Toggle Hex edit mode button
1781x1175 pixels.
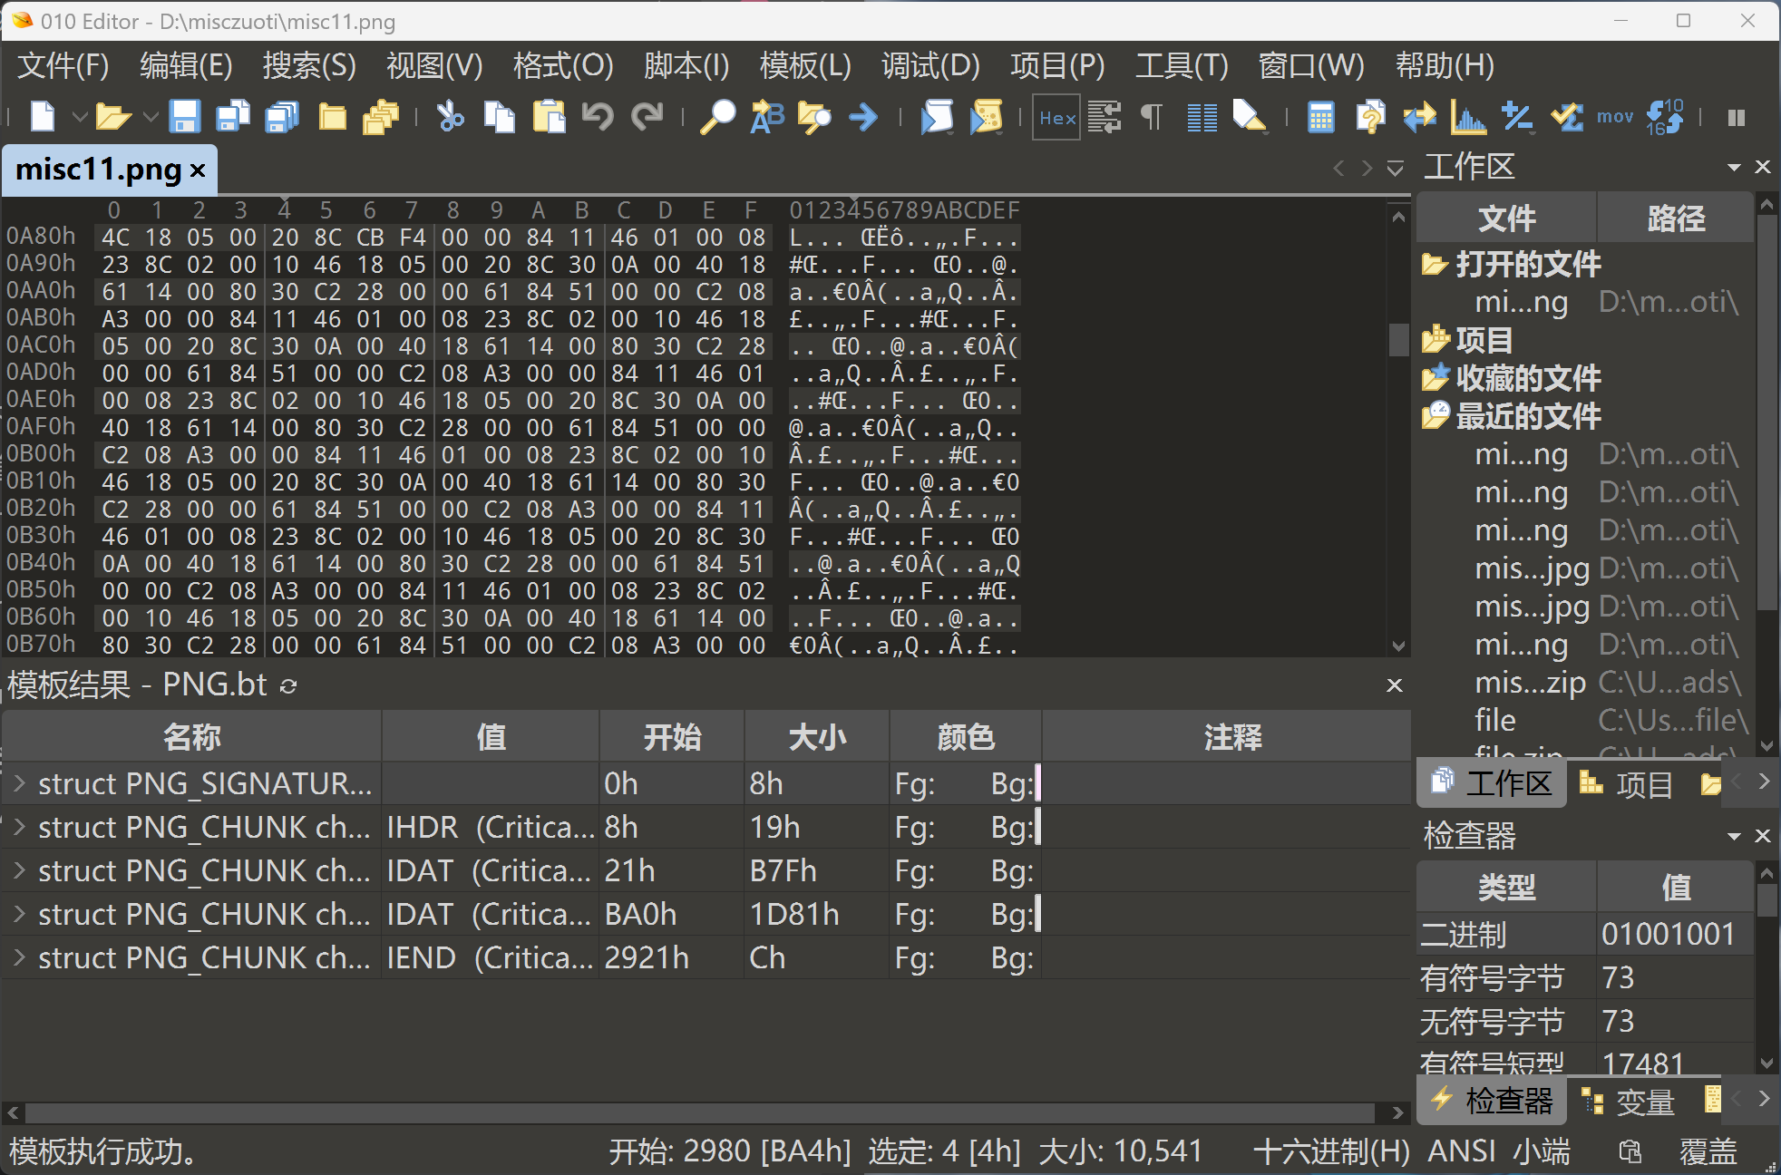tap(1056, 117)
